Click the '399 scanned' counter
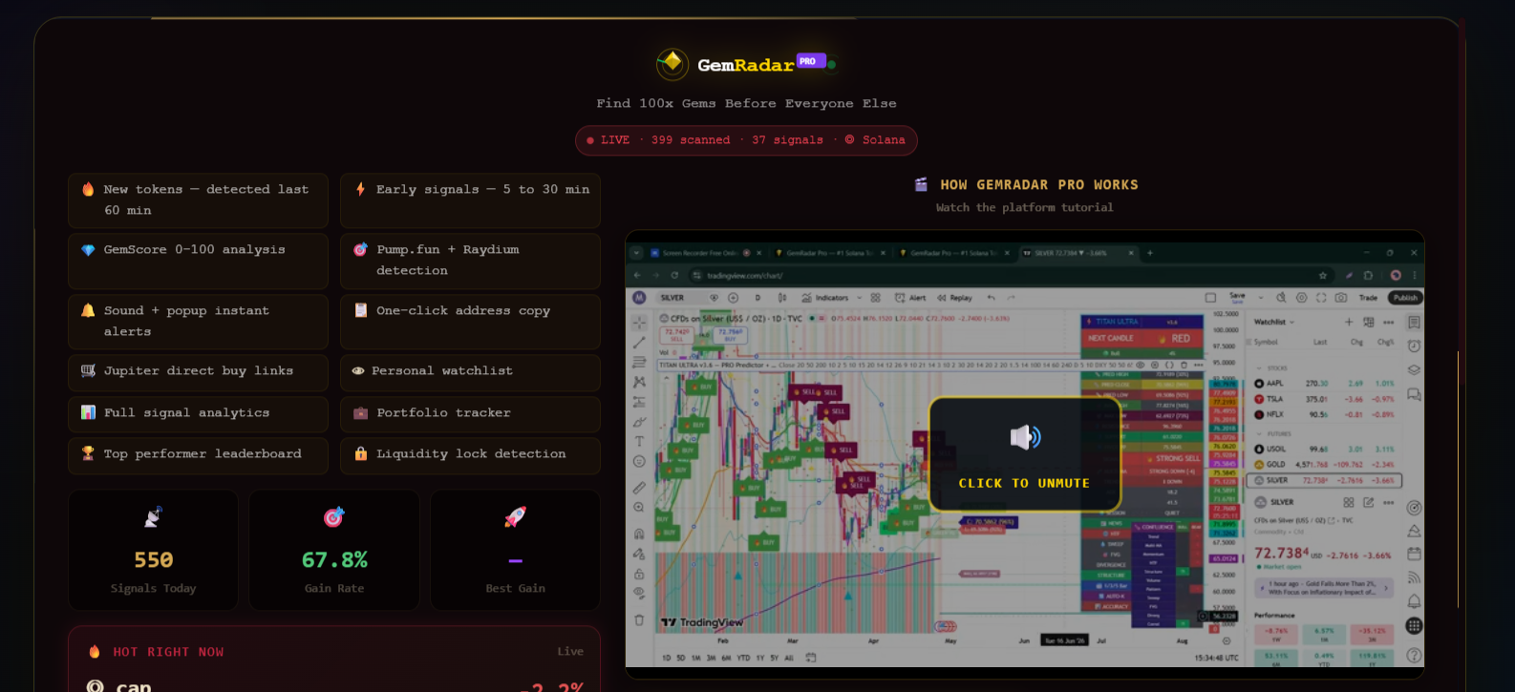Screen dimensions: 1515x692 click(691, 140)
